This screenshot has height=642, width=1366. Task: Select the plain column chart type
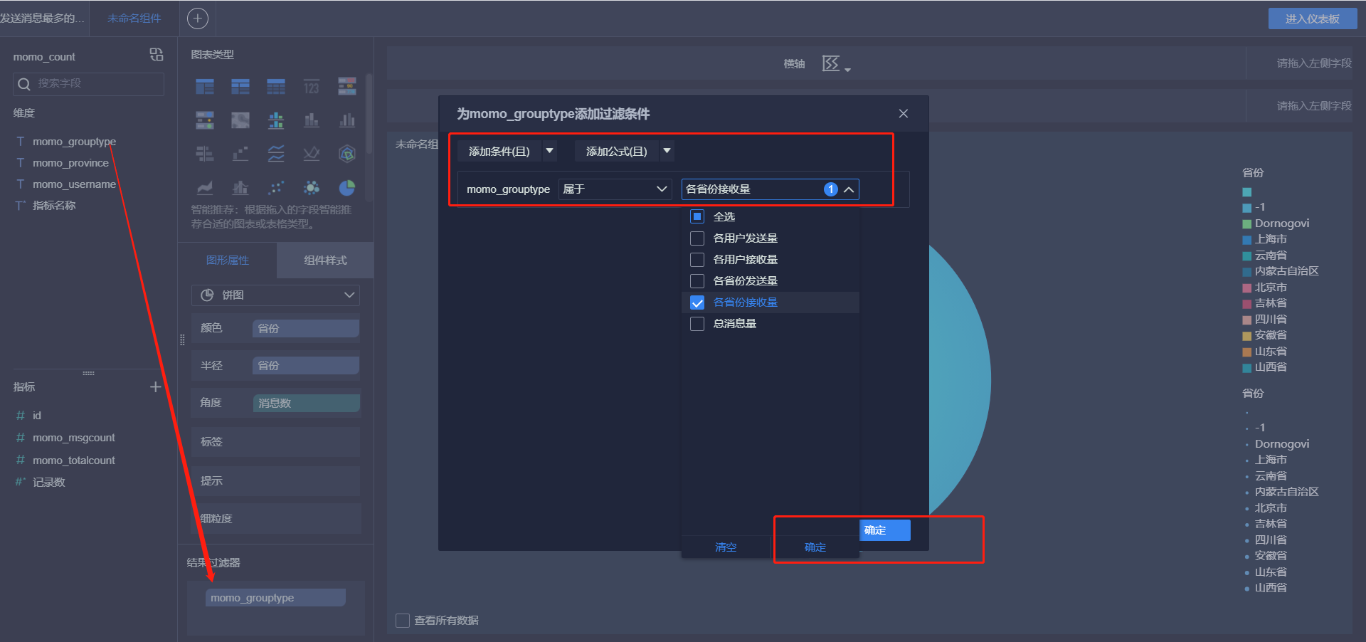click(347, 120)
